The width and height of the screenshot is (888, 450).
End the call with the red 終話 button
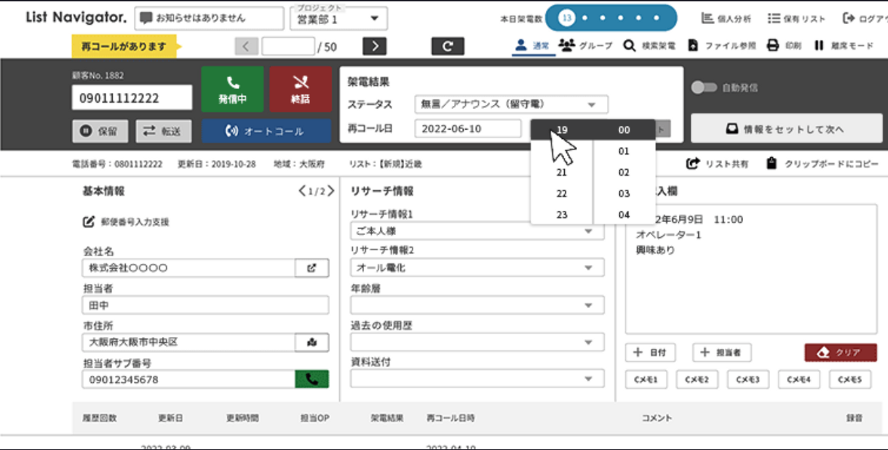[x=300, y=90]
